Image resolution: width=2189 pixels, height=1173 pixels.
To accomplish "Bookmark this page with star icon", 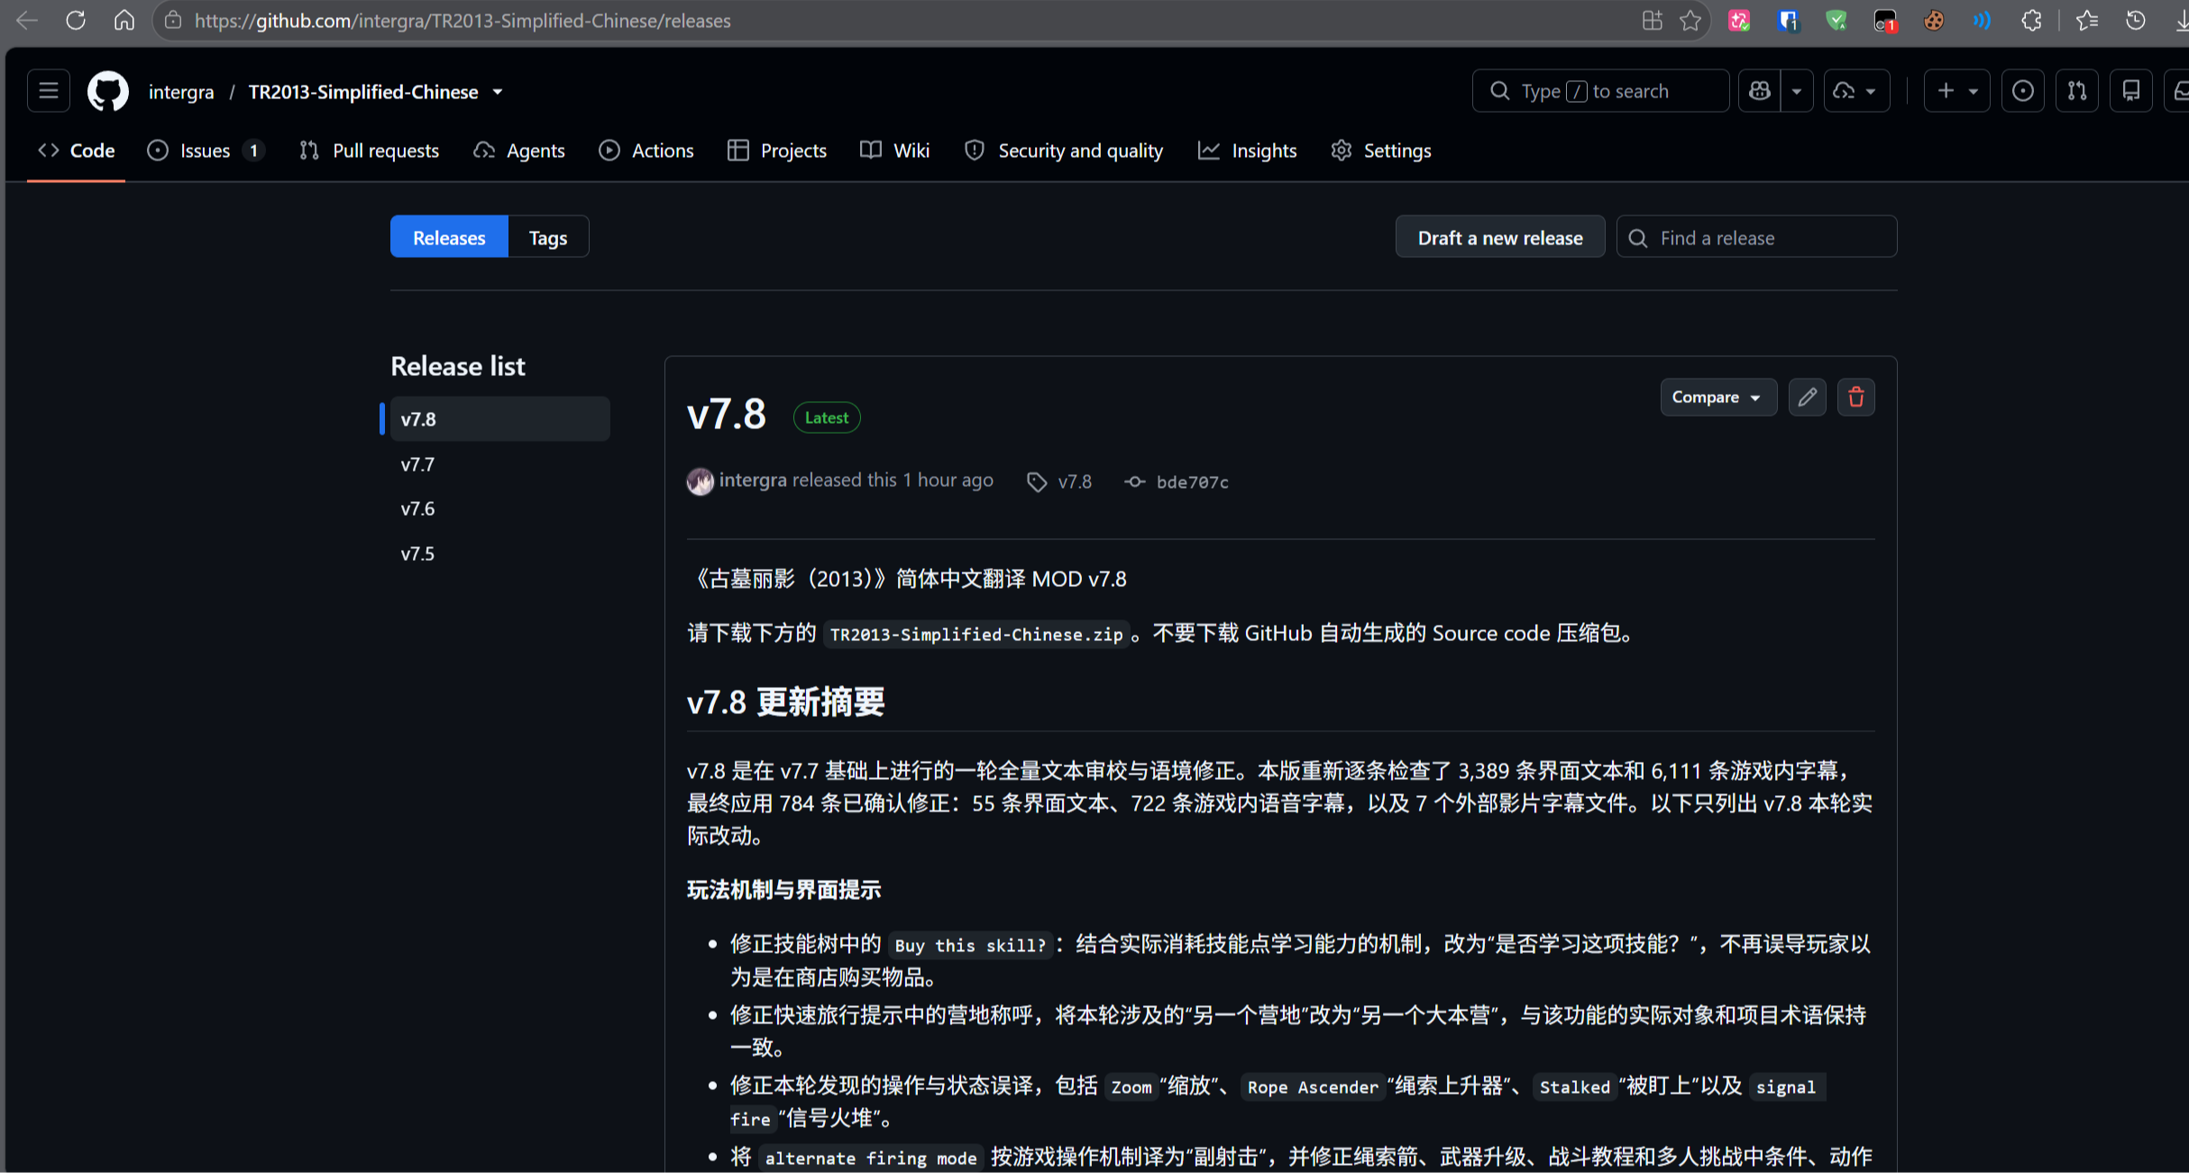I will click(1690, 20).
